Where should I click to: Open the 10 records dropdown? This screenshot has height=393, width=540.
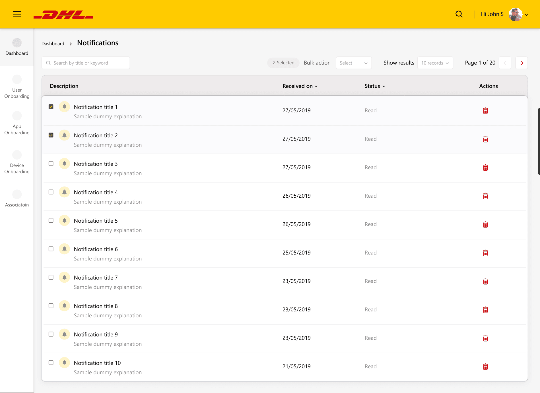coord(435,63)
